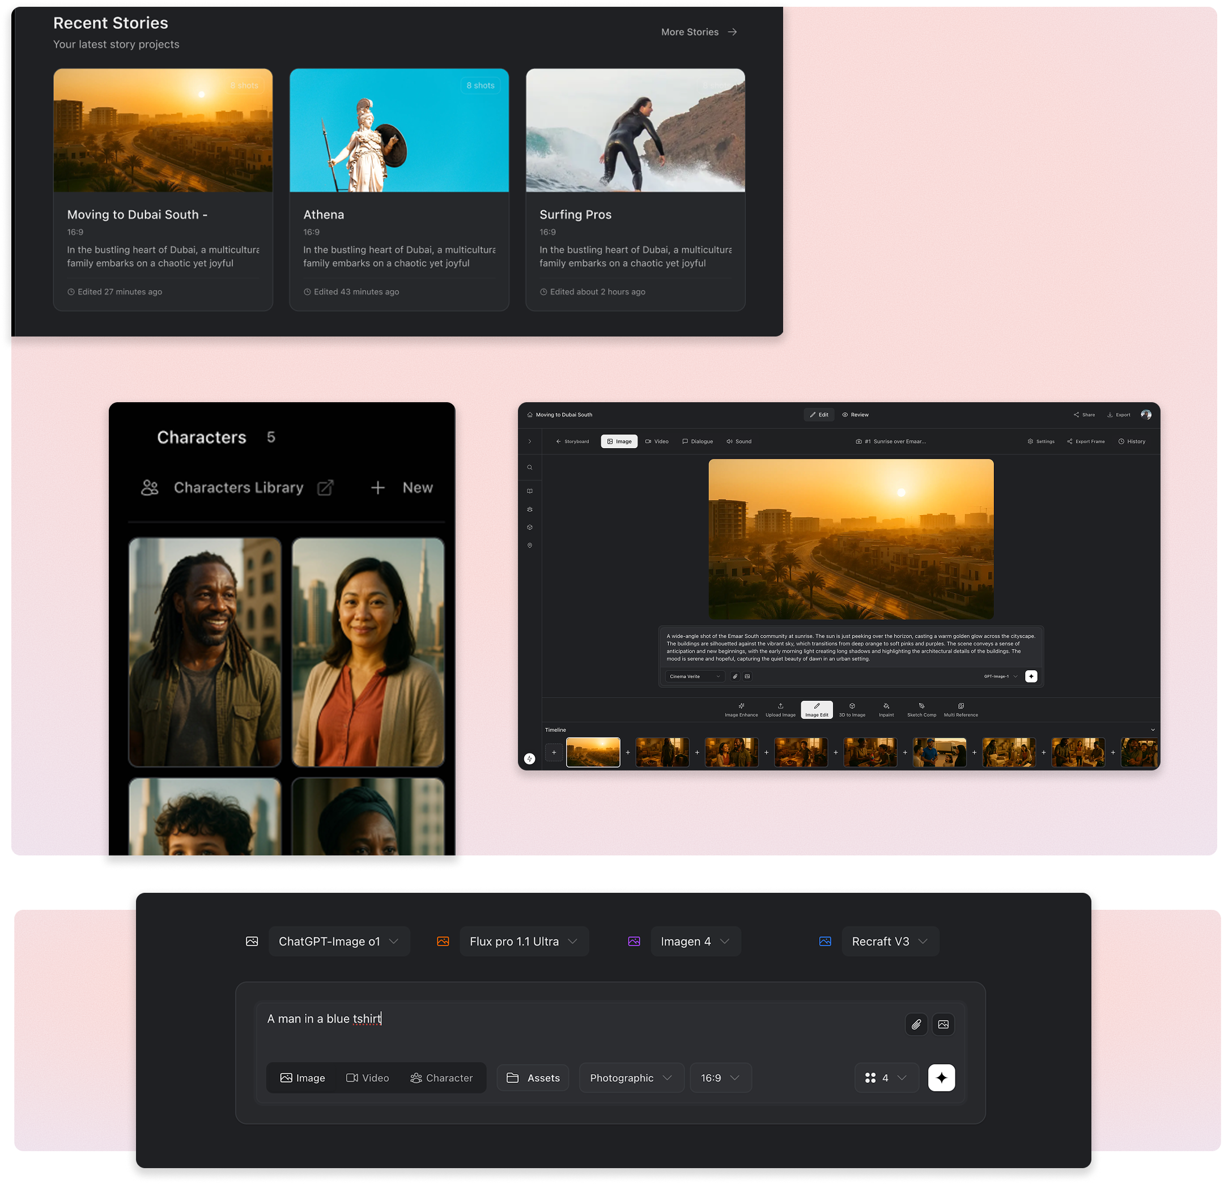Open Characters Library external link icon
Viewport: 1224px width, 1184px height.
pyautogui.click(x=325, y=488)
